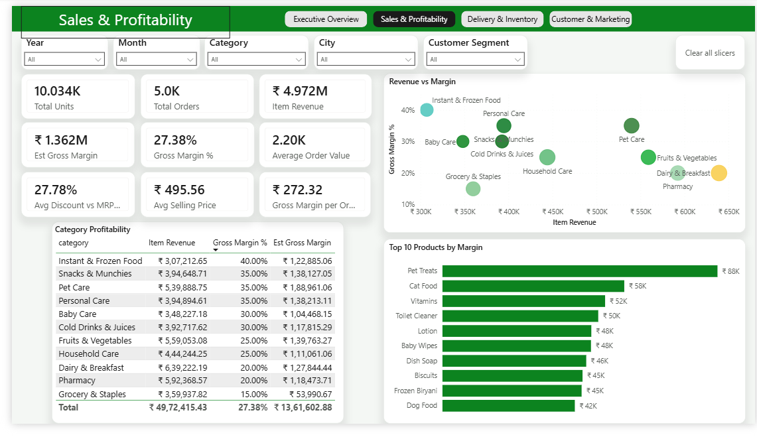Expand the City slicer dropdown
The width and height of the screenshot is (757, 439).
(x=366, y=59)
